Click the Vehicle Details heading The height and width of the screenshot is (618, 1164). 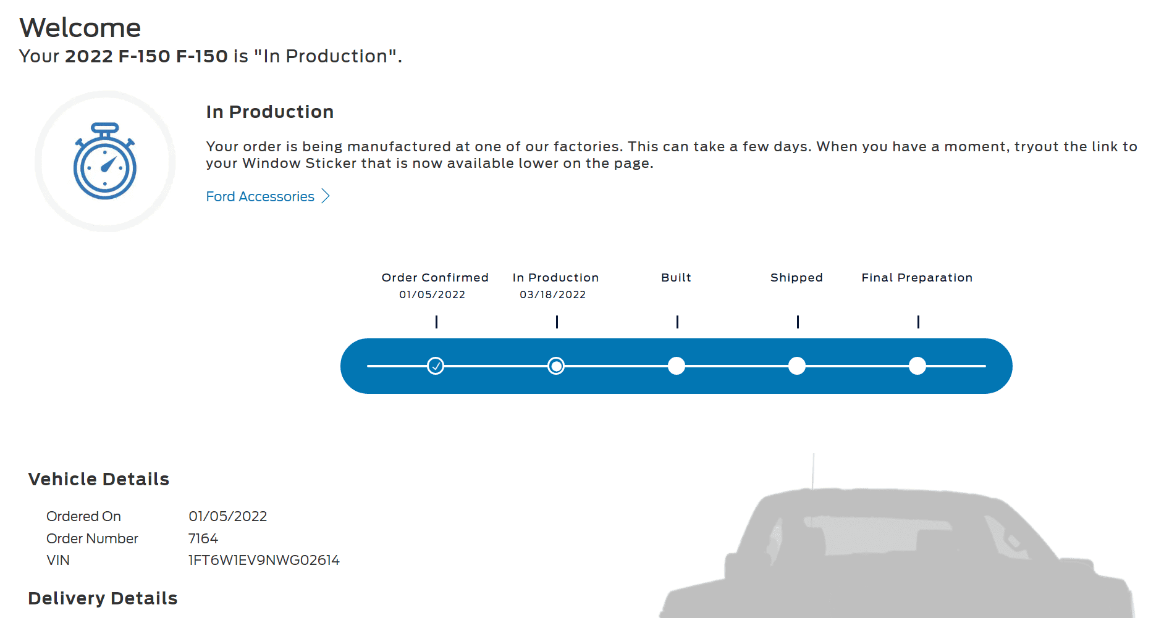tap(99, 479)
